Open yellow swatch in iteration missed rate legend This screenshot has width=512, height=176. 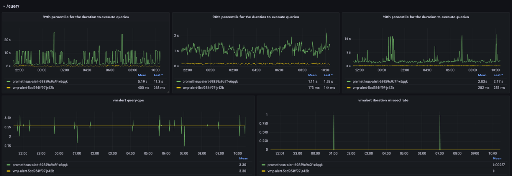(x=263, y=171)
